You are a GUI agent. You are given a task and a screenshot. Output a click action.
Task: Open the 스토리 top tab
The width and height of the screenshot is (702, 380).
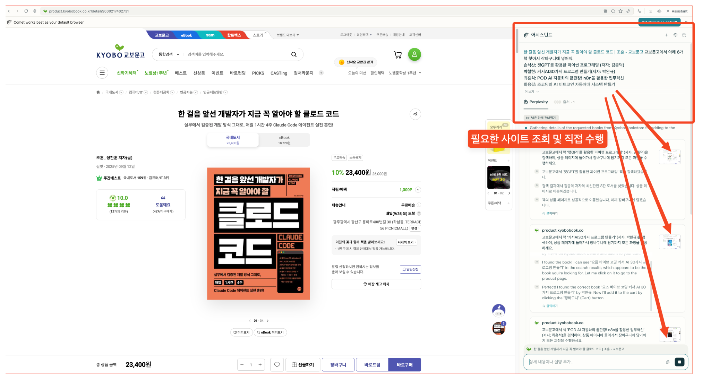click(259, 35)
